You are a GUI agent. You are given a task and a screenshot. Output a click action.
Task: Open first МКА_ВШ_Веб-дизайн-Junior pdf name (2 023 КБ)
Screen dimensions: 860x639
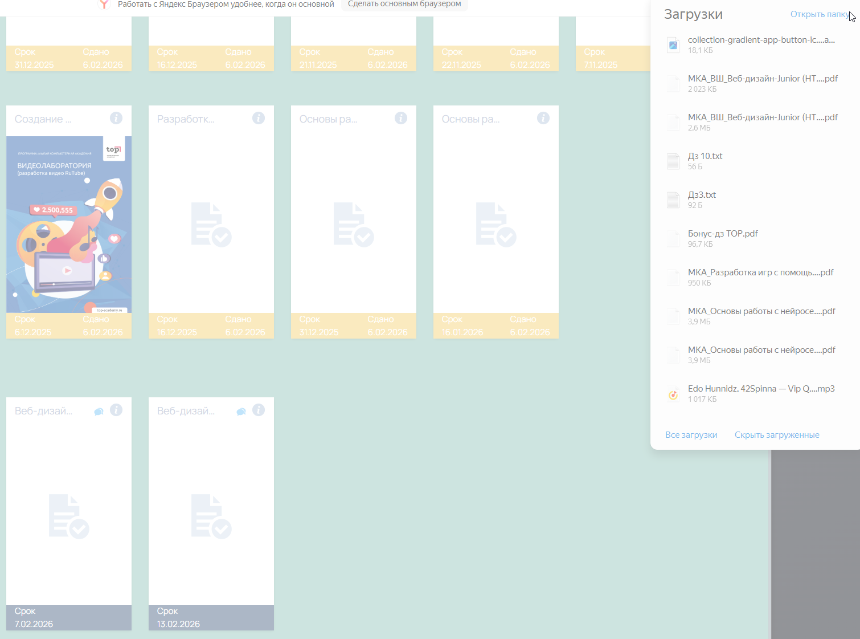(763, 79)
